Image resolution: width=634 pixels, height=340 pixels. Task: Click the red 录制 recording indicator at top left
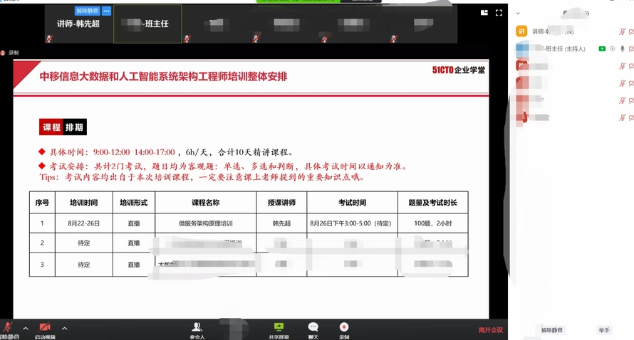(x=10, y=53)
